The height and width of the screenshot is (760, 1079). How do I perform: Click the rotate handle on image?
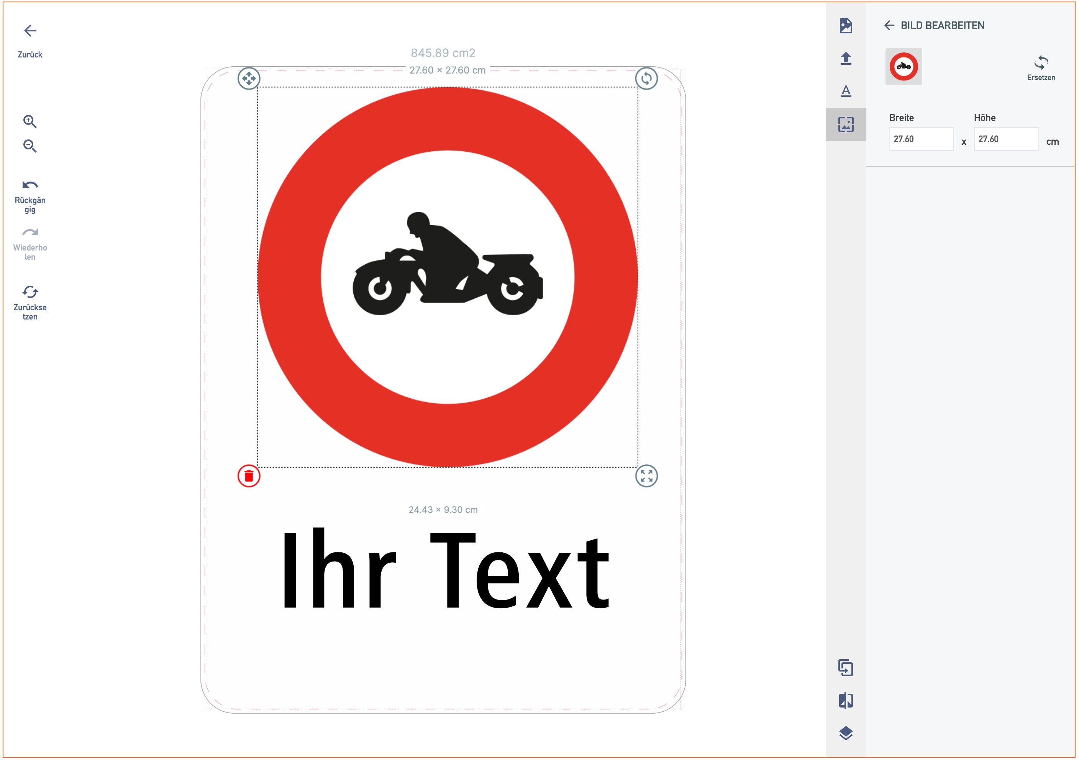tap(646, 79)
